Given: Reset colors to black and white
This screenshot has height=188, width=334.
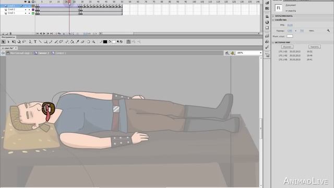Looking at the screenshot, I should (118, 42).
